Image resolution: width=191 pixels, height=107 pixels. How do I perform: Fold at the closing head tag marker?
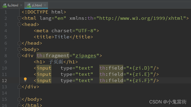pyautogui.click(x=19, y=43)
